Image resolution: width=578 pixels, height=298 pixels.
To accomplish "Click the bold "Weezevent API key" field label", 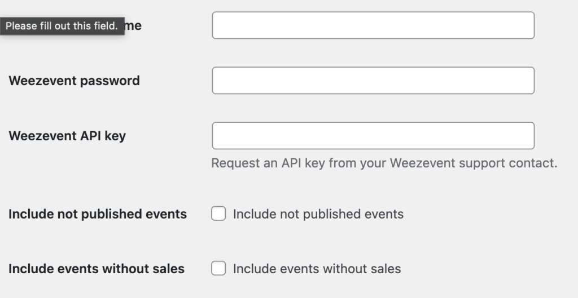I will click(x=67, y=136).
